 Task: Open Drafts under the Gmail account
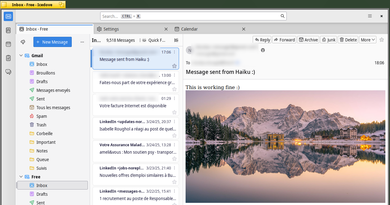tap(53, 82)
